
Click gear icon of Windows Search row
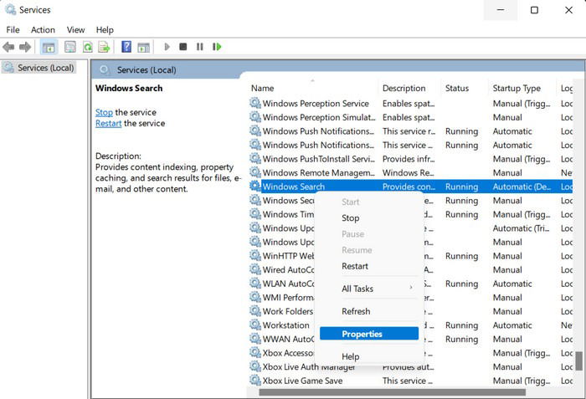(255, 186)
